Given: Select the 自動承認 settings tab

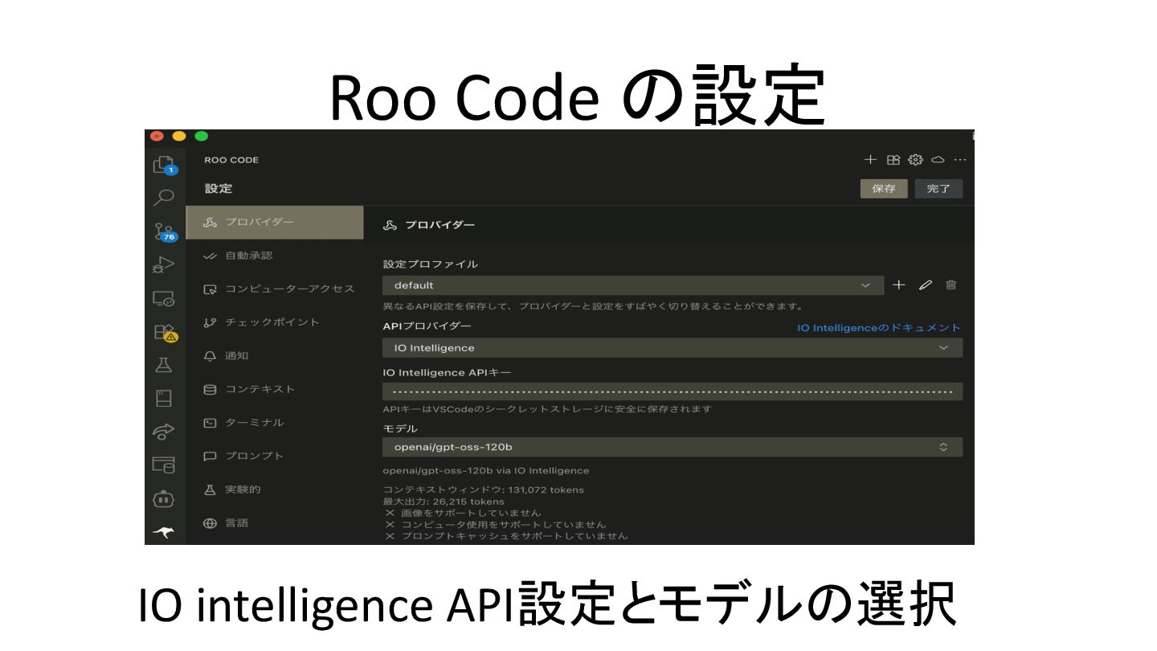Looking at the screenshot, I should [x=275, y=256].
